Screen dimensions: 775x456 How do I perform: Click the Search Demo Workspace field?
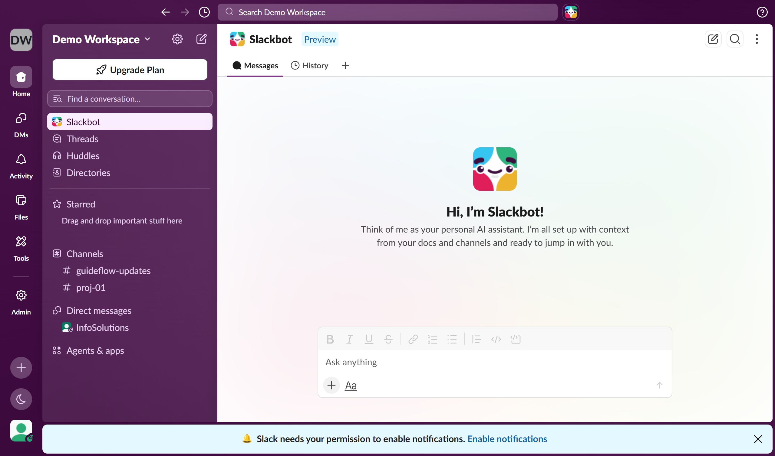[x=387, y=12]
